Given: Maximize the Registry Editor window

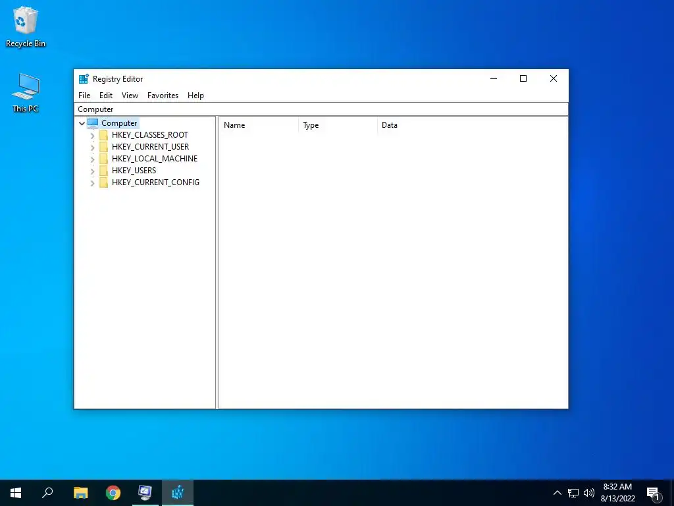Looking at the screenshot, I should click(x=523, y=78).
